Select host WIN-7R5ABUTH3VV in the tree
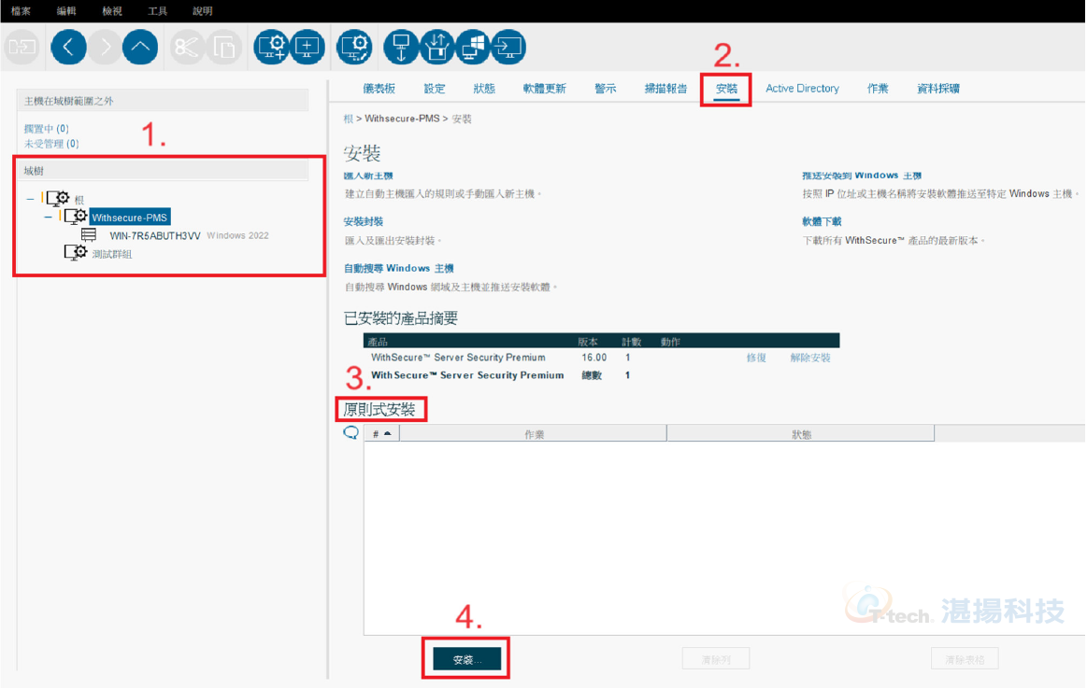Viewport: 1087px width, 689px height. pyautogui.click(x=154, y=235)
